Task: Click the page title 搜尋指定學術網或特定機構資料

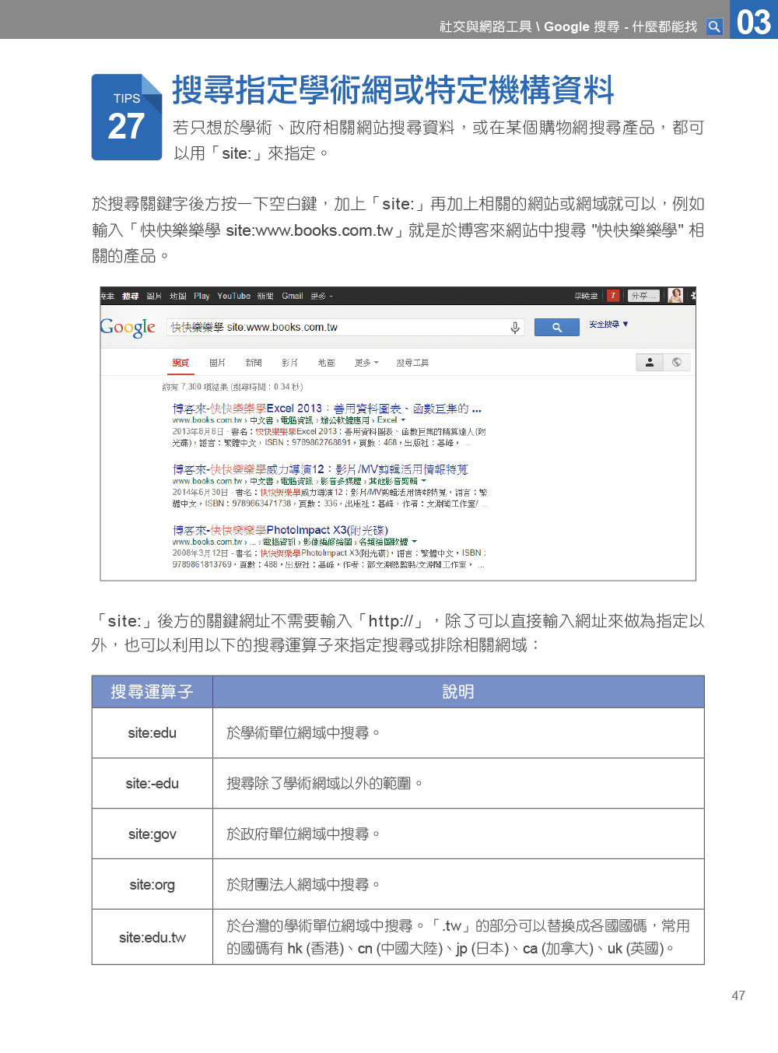Action: 394,90
